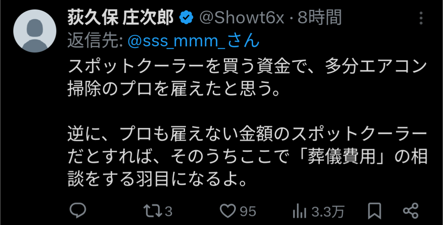Click the @Showt6x handle
This screenshot has height=225, width=443.
(242, 18)
